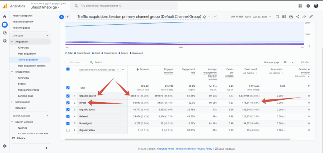This screenshot has height=153, width=323.
Task: Open the ufasofilmebi.ge property selector
Action: tap(45, 8)
